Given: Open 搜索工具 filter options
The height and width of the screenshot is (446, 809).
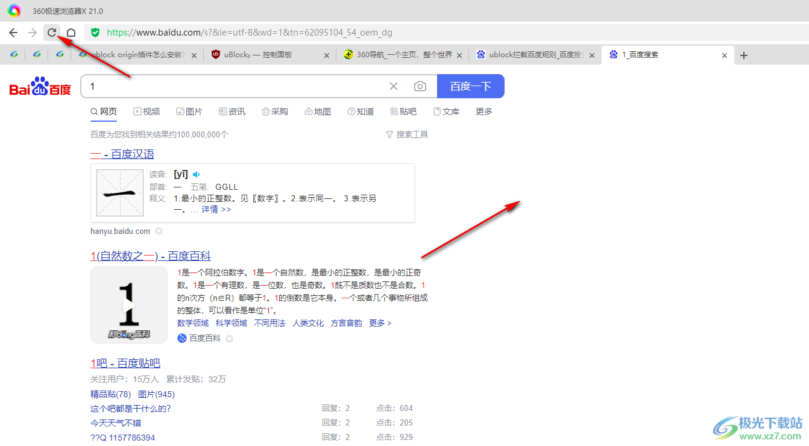Looking at the screenshot, I should click(407, 134).
